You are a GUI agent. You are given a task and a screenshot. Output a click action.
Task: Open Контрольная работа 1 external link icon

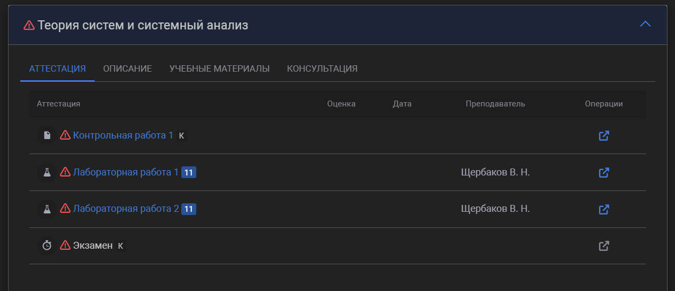[604, 136]
